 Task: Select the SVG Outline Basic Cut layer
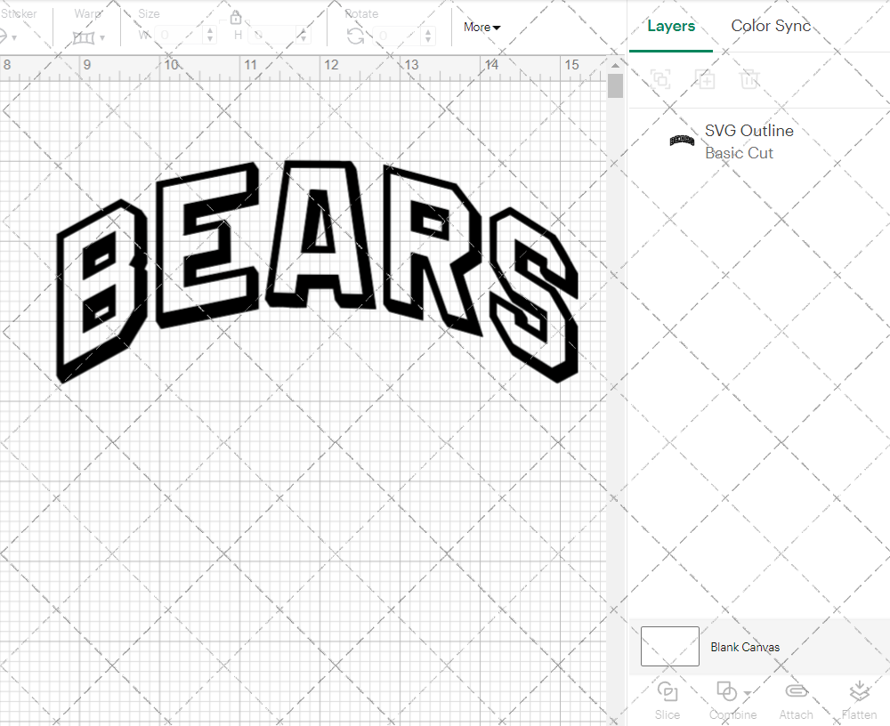tap(749, 141)
